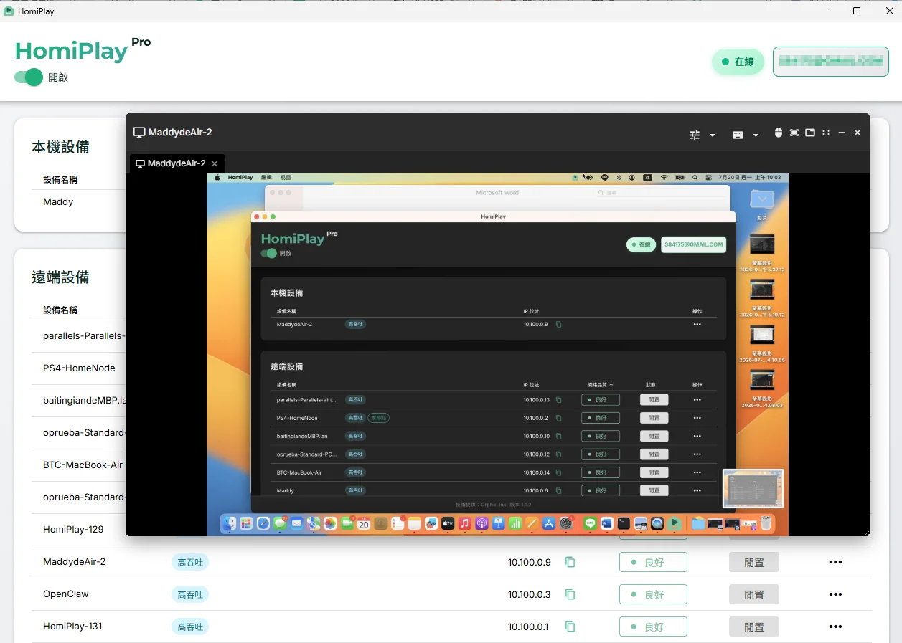Copy IP address 10.100.0.9 of MaddydeAir-2
The height and width of the screenshot is (643, 902).
click(570, 562)
